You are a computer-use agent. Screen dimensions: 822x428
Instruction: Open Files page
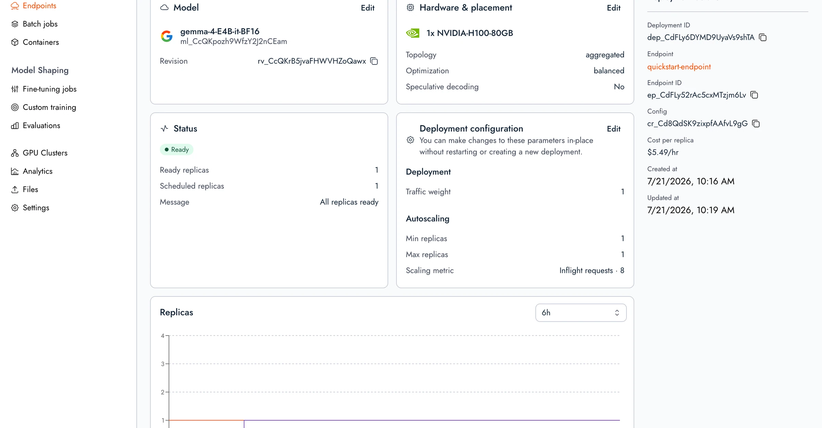click(x=30, y=189)
